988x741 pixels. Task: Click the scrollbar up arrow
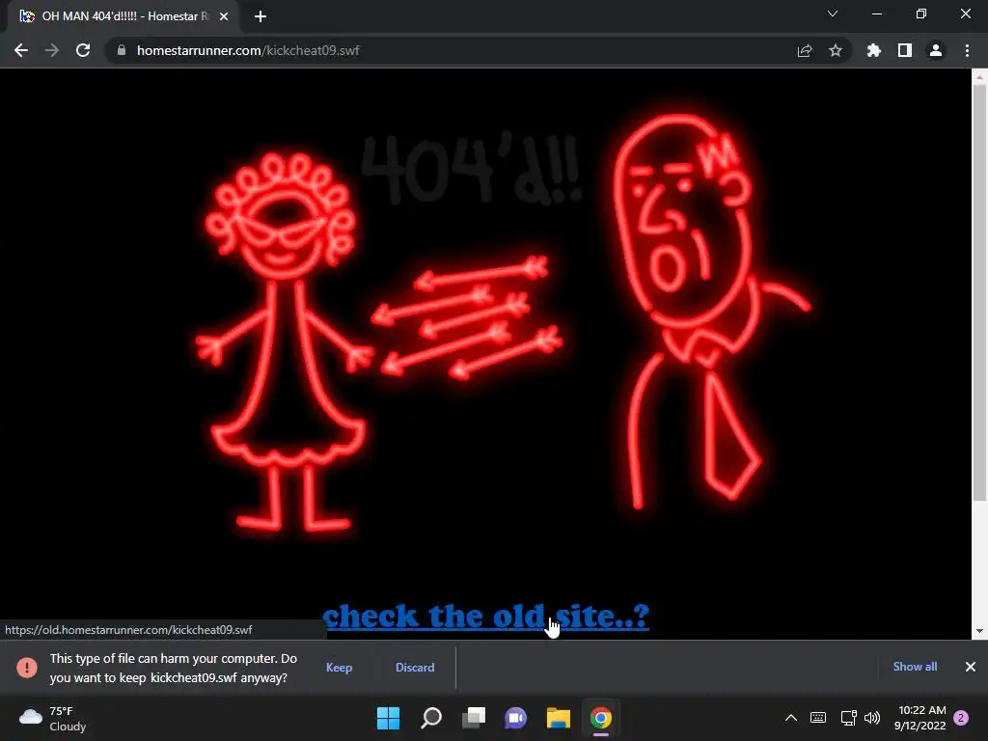pyautogui.click(x=979, y=77)
